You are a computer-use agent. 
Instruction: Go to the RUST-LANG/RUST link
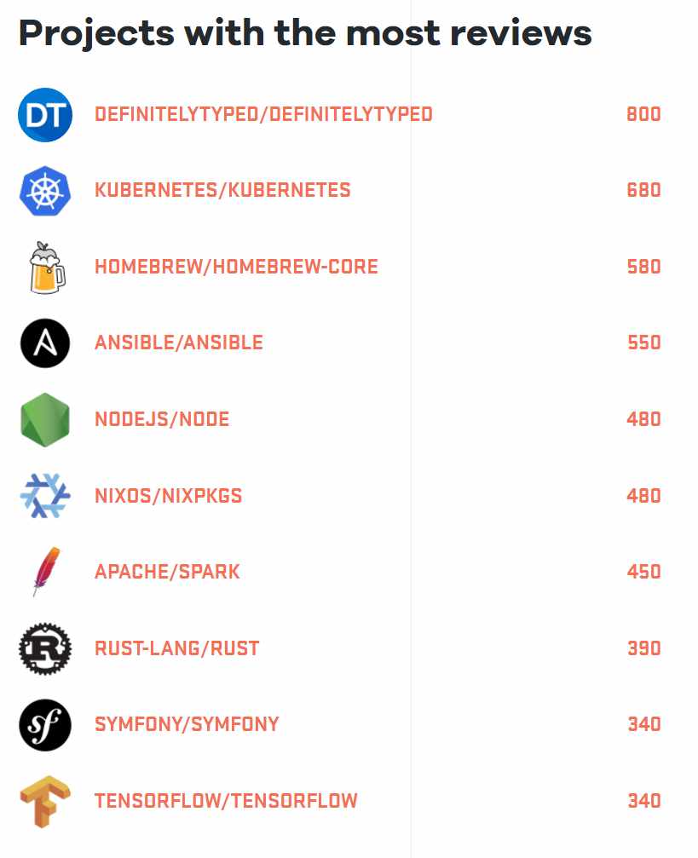(176, 648)
